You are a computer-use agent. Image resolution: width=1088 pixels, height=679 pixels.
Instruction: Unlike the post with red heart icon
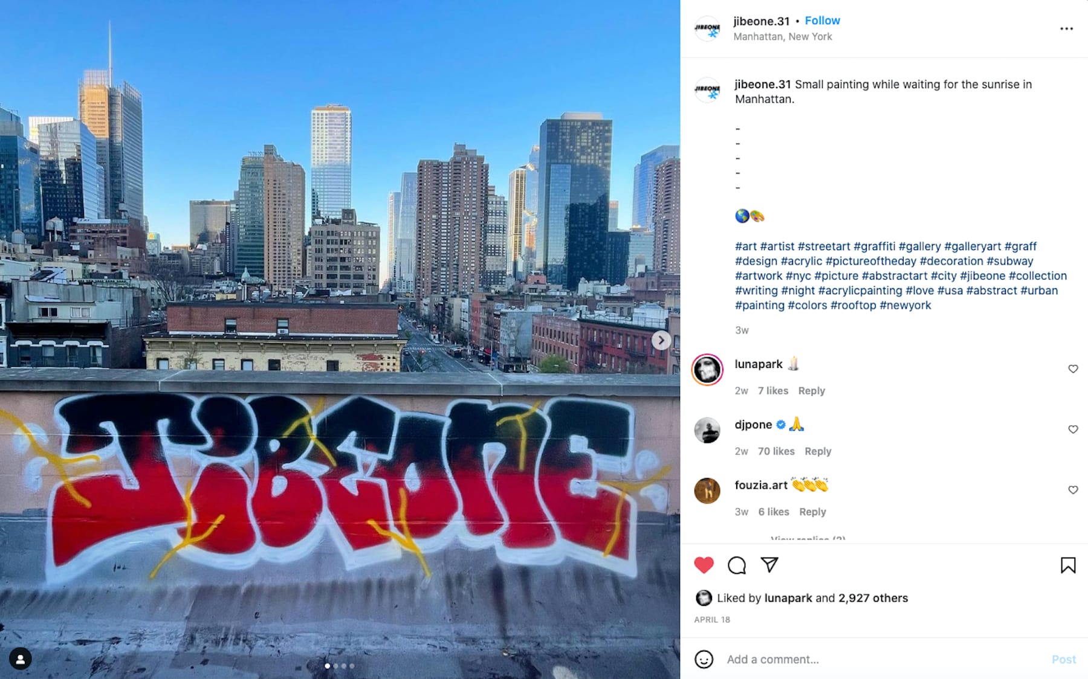tap(704, 565)
